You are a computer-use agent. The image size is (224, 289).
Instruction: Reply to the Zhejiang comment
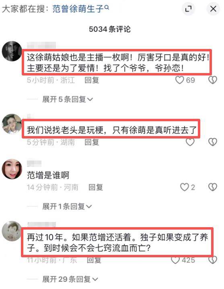tap(92, 80)
